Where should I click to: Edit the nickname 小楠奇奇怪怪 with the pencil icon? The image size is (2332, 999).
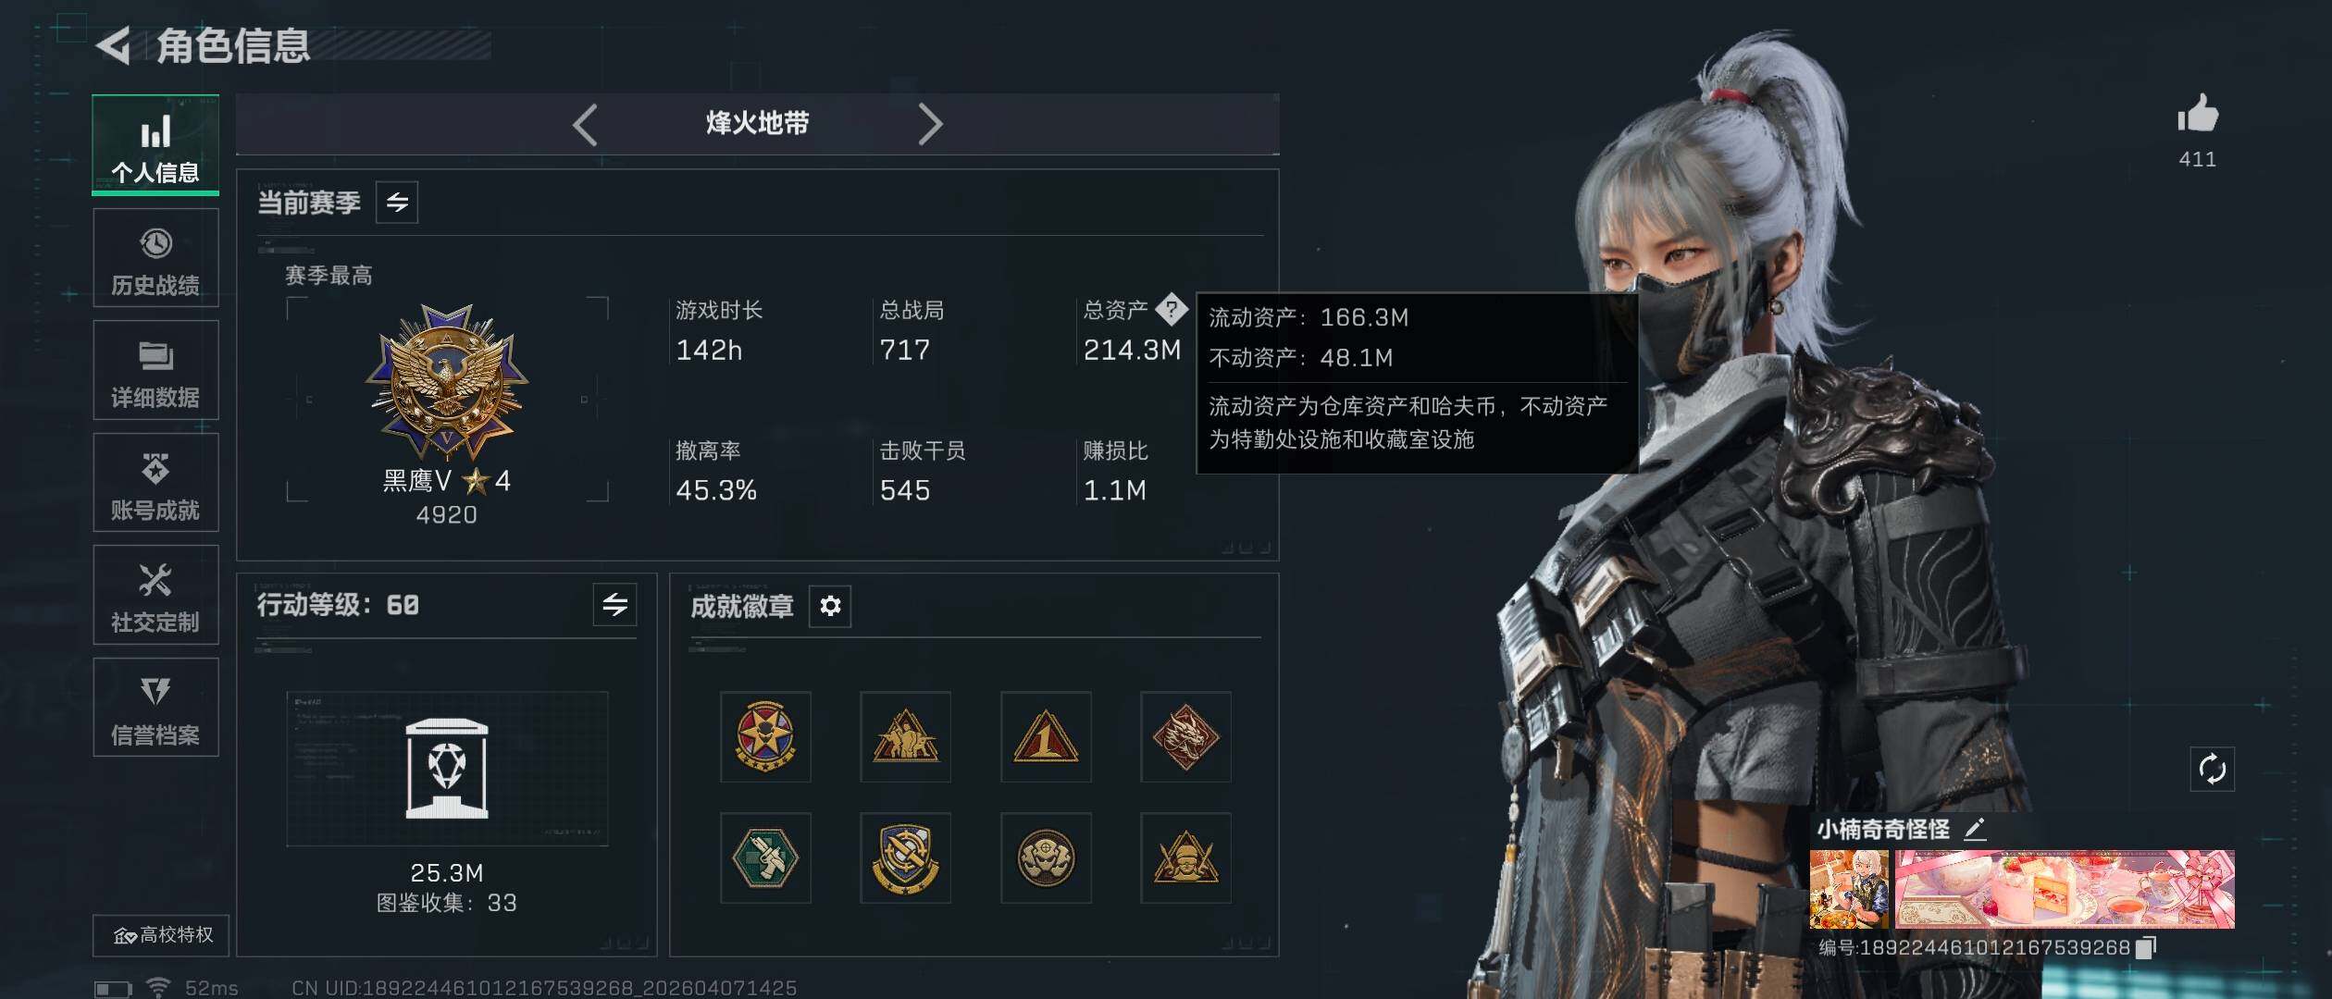[1975, 828]
